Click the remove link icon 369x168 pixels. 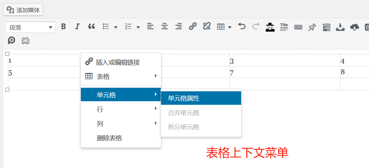pos(207,27)
